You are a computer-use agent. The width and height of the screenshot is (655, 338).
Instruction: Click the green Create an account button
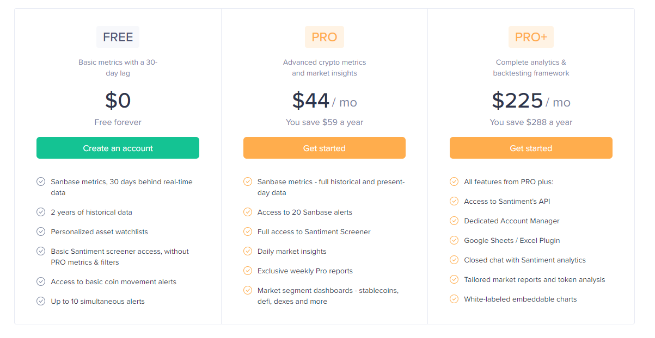(x=118, y=148)
